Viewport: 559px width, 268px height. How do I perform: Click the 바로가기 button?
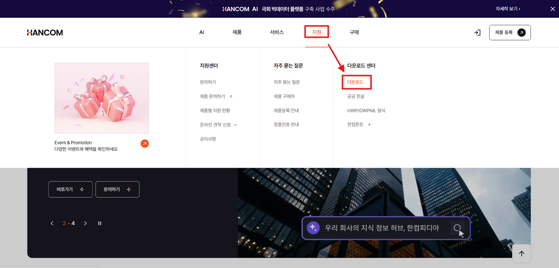(x=70, y=189)
